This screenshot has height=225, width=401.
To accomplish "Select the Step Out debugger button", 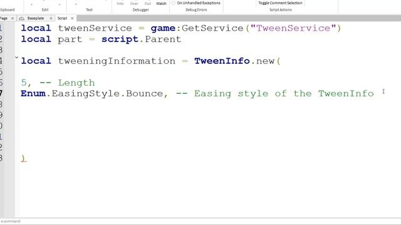I will pyautogui.click(x=148, y=4).
